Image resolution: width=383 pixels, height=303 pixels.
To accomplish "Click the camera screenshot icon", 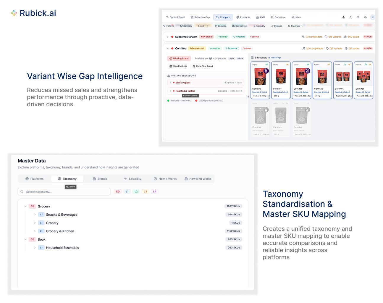I will 358,17.
